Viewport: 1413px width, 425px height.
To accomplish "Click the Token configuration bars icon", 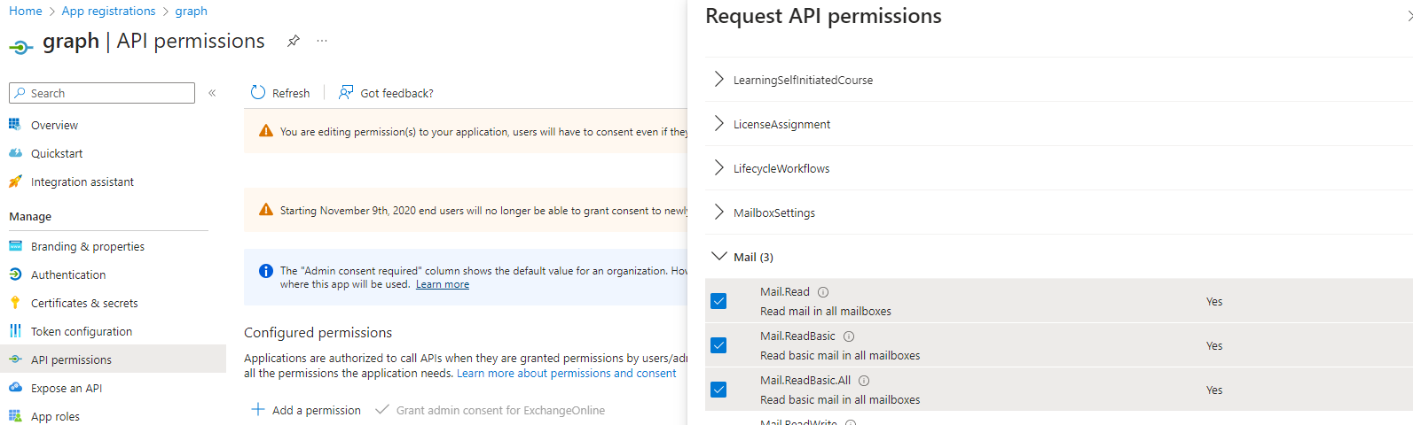I will 15,331.
